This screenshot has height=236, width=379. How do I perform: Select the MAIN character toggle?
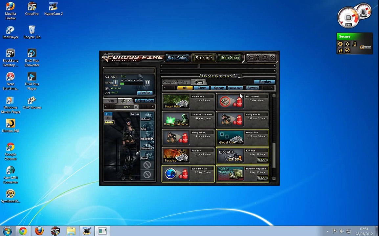[109, 122]
